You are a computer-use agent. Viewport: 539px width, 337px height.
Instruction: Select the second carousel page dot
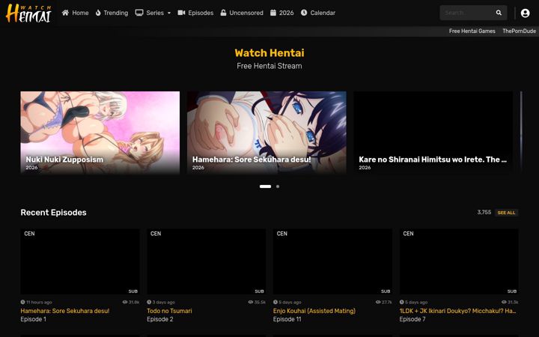[278, 186]
